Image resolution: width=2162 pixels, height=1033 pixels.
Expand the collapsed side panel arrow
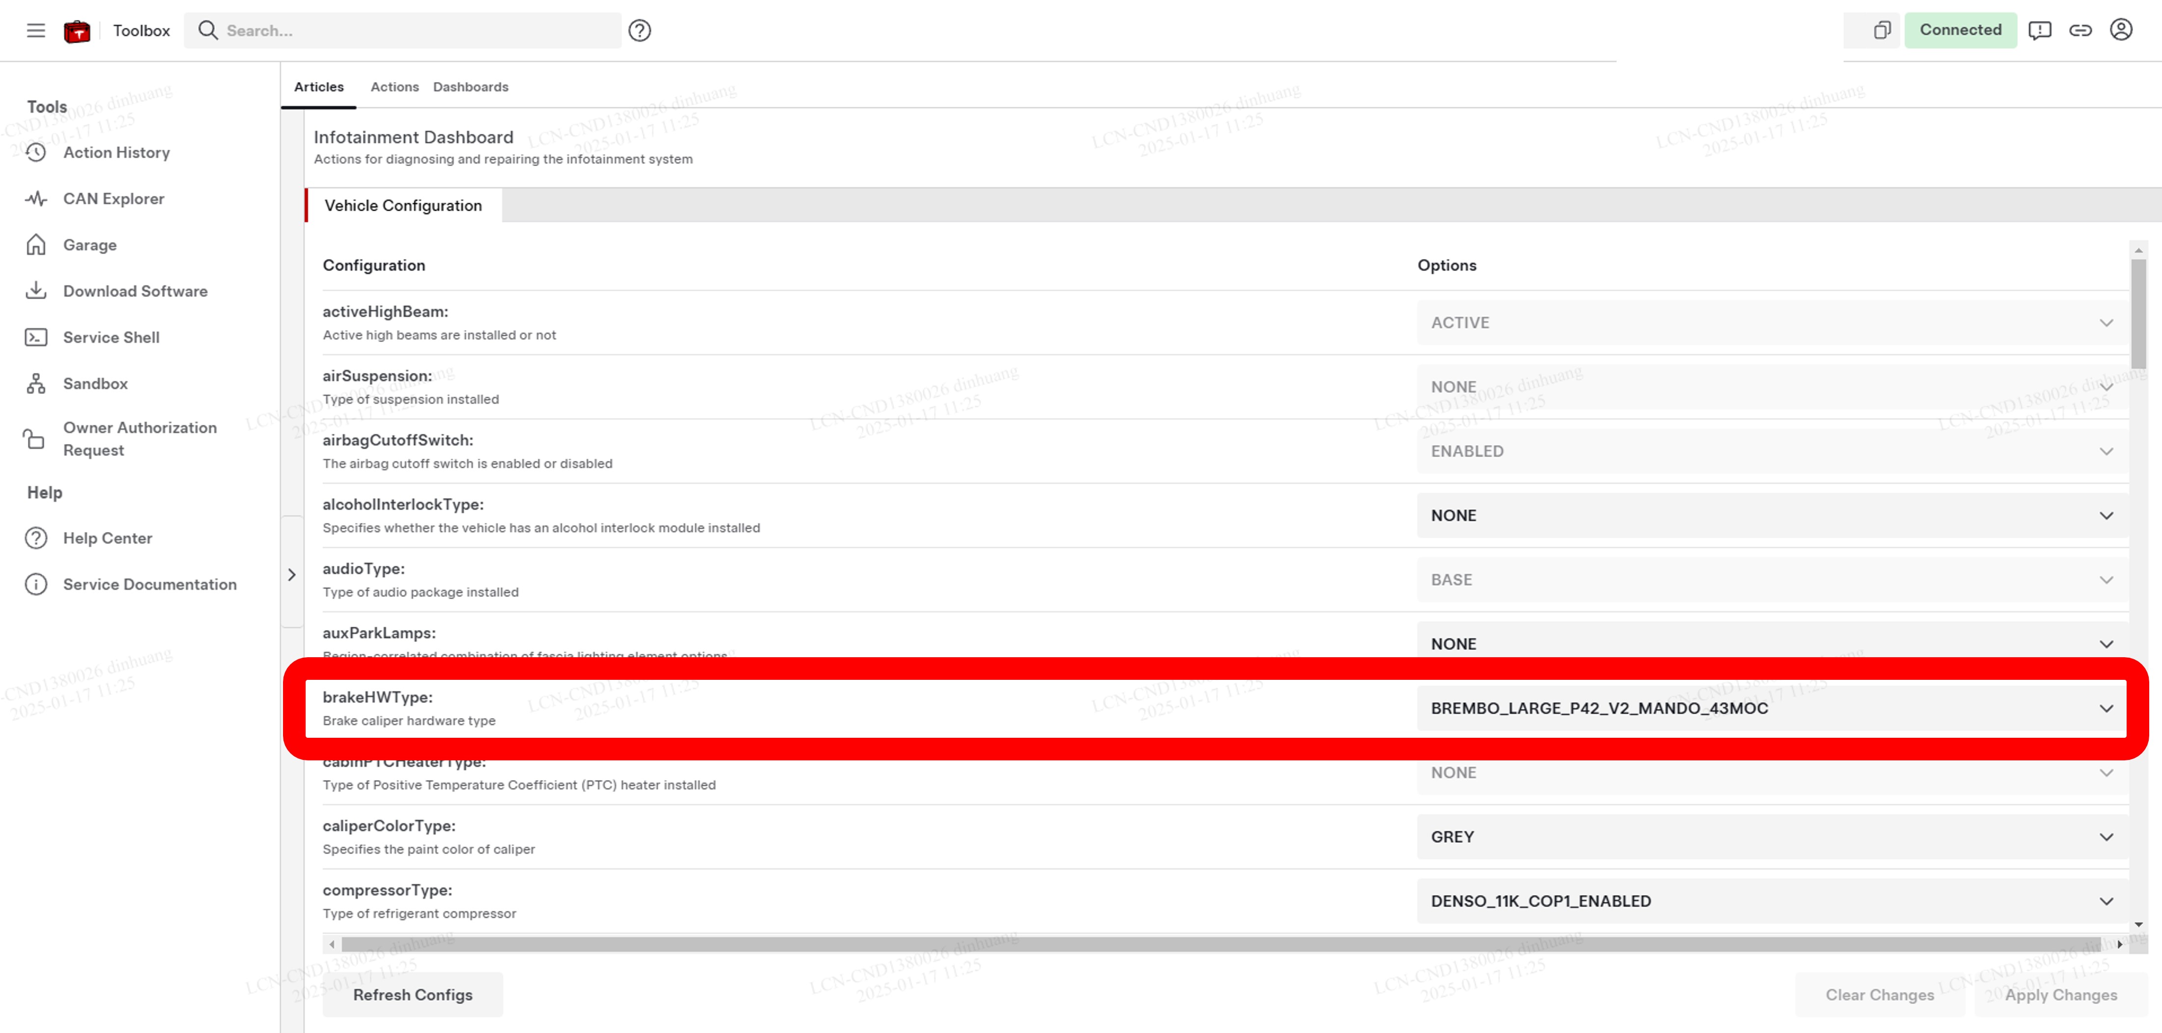point(291,575)
